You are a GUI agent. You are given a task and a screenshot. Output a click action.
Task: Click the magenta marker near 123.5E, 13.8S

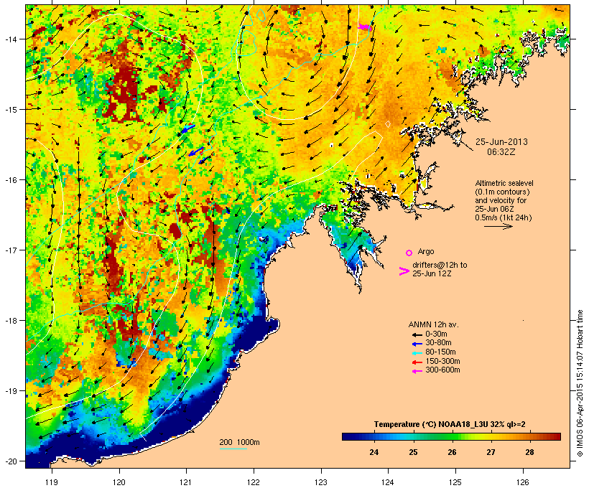click(x=364, y=27)
